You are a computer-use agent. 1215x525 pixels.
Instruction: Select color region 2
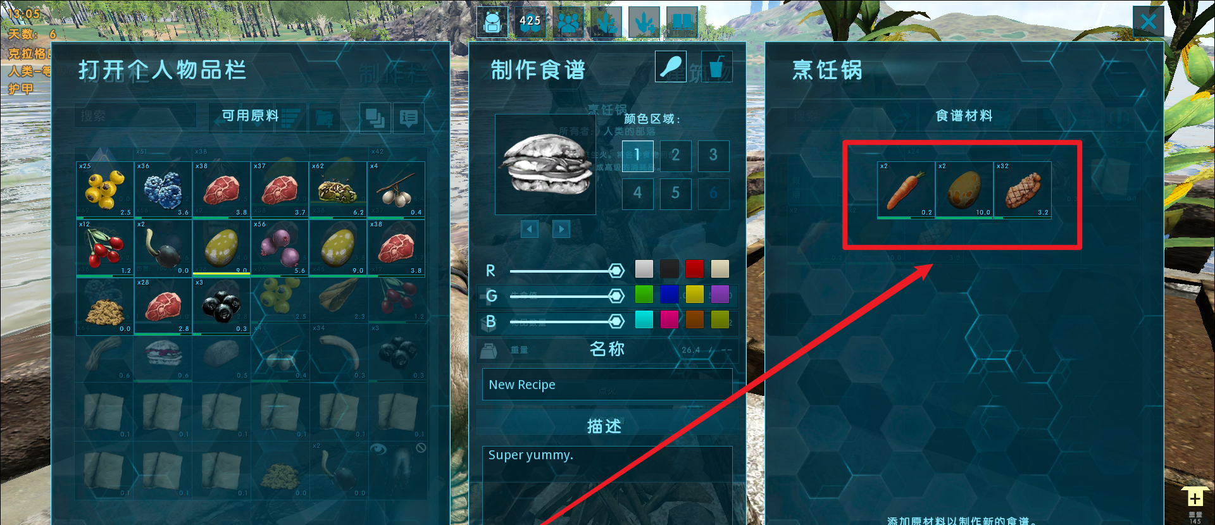676,156
